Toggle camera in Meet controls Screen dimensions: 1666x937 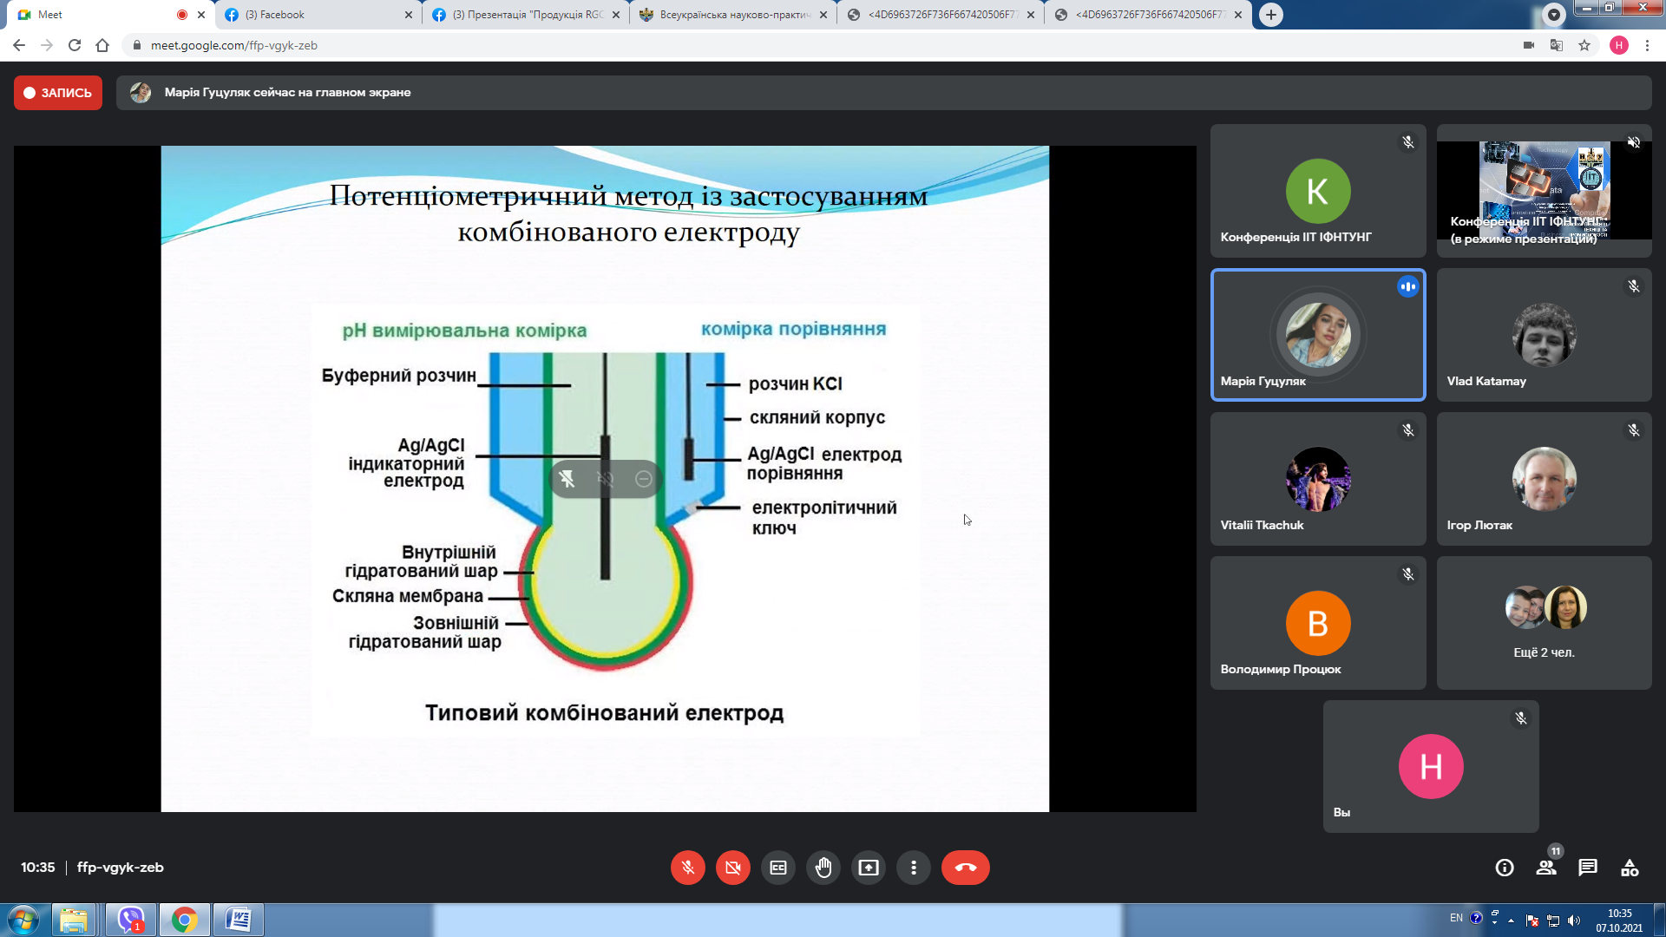coord(732,868)
